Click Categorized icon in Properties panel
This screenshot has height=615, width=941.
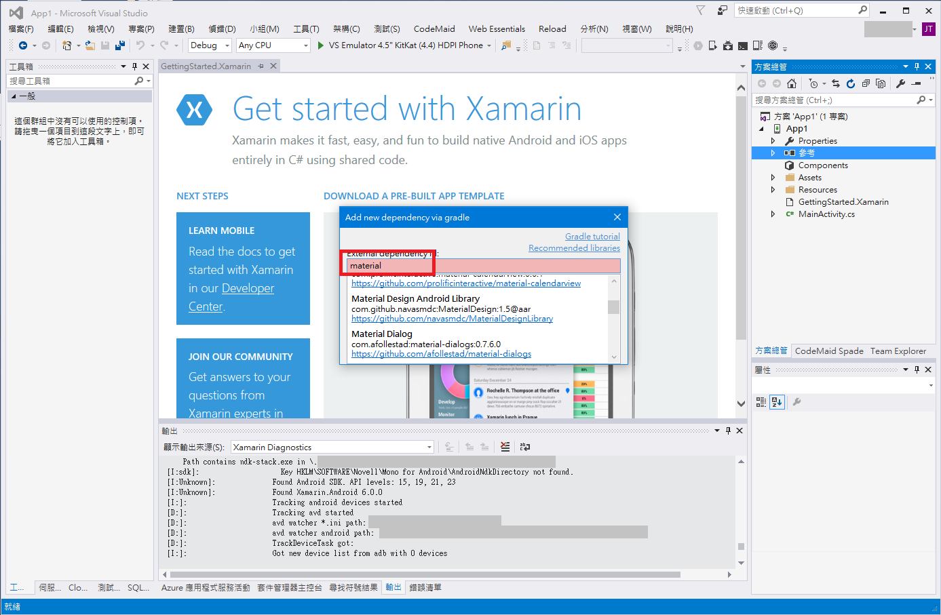pyautogui.click(x=761, y=402)
